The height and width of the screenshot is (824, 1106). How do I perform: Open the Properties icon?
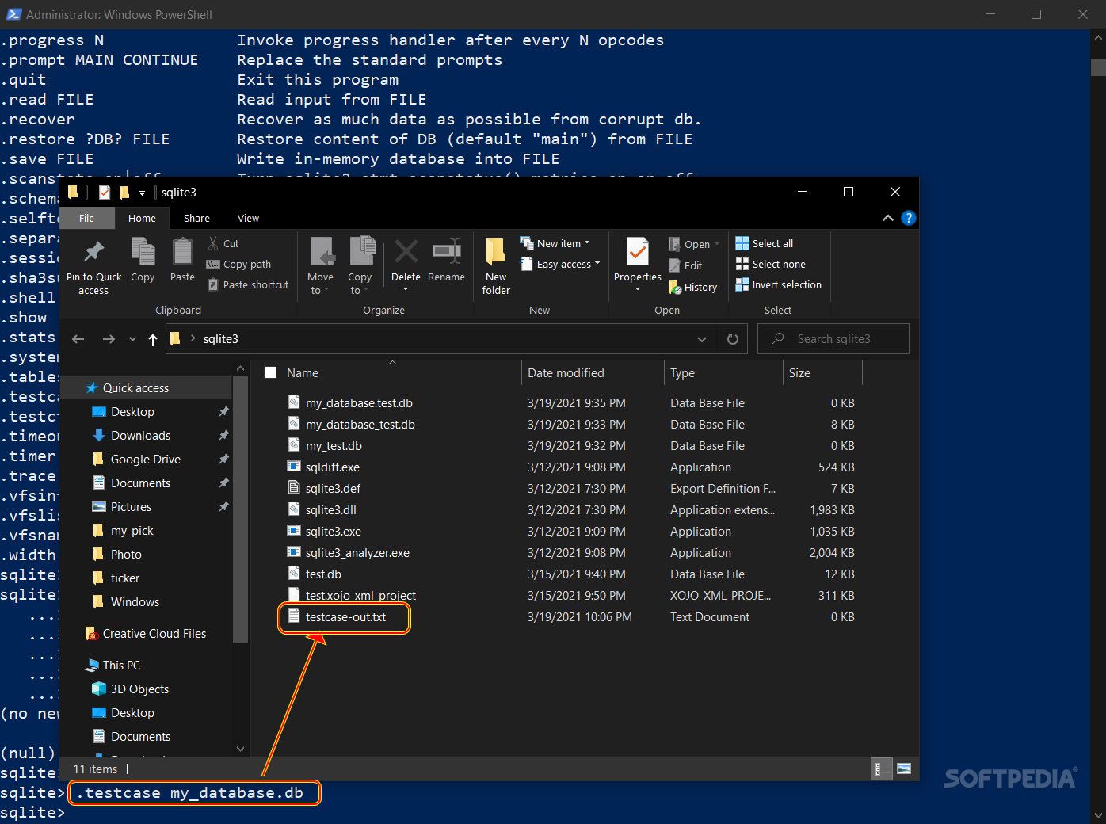point(637,252)
